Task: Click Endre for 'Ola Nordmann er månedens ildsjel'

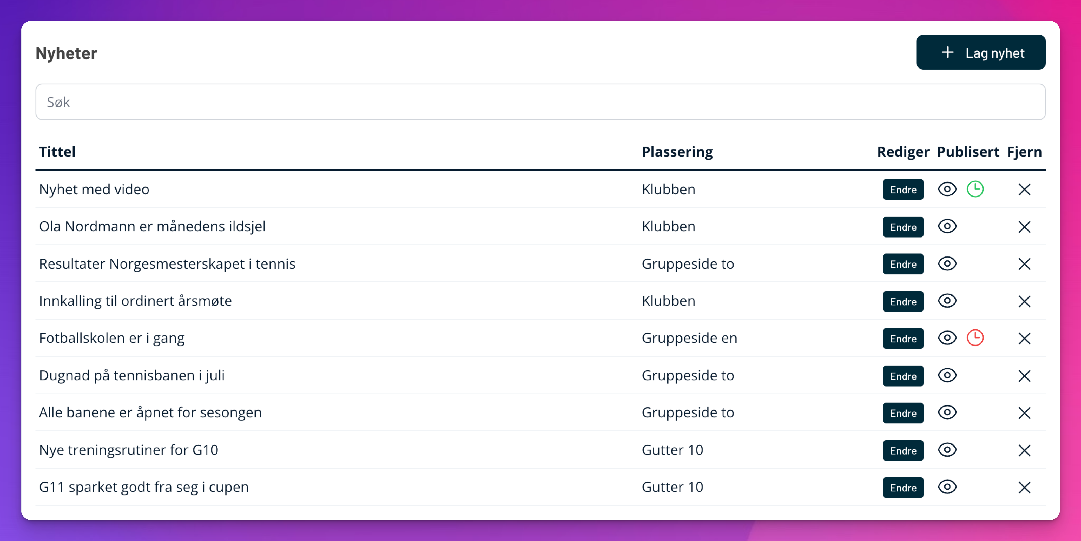Action: pos(903,227)
